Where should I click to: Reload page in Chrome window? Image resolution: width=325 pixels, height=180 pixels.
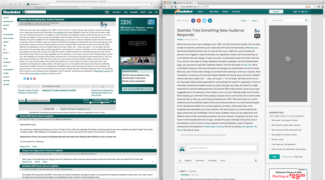(172, 7)
